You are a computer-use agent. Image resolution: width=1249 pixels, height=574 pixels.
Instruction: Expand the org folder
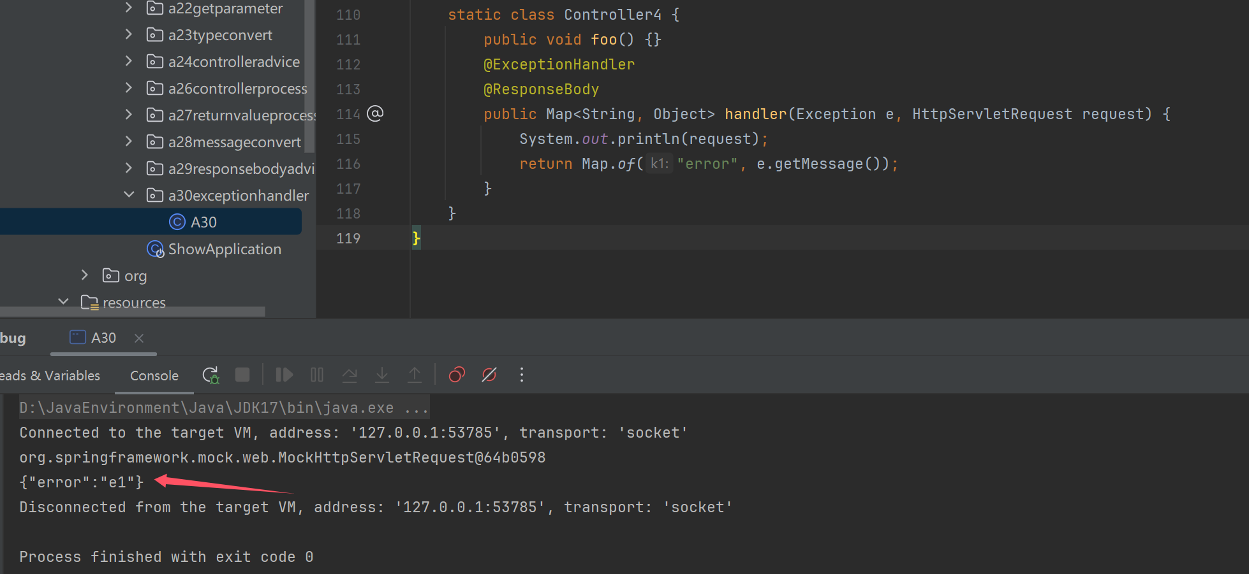[x=84, y=275]
